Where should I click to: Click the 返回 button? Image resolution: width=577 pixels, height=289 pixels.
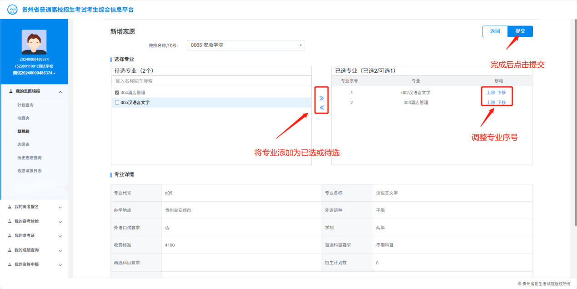pos(495,31)
